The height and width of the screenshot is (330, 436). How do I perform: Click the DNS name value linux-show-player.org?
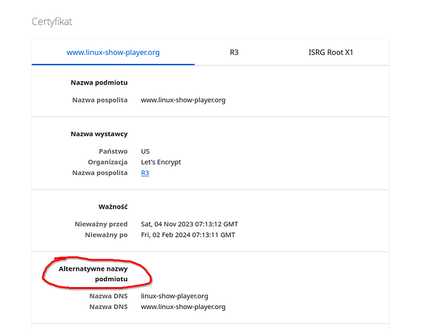pyautogui.click(x=174, y=296)
